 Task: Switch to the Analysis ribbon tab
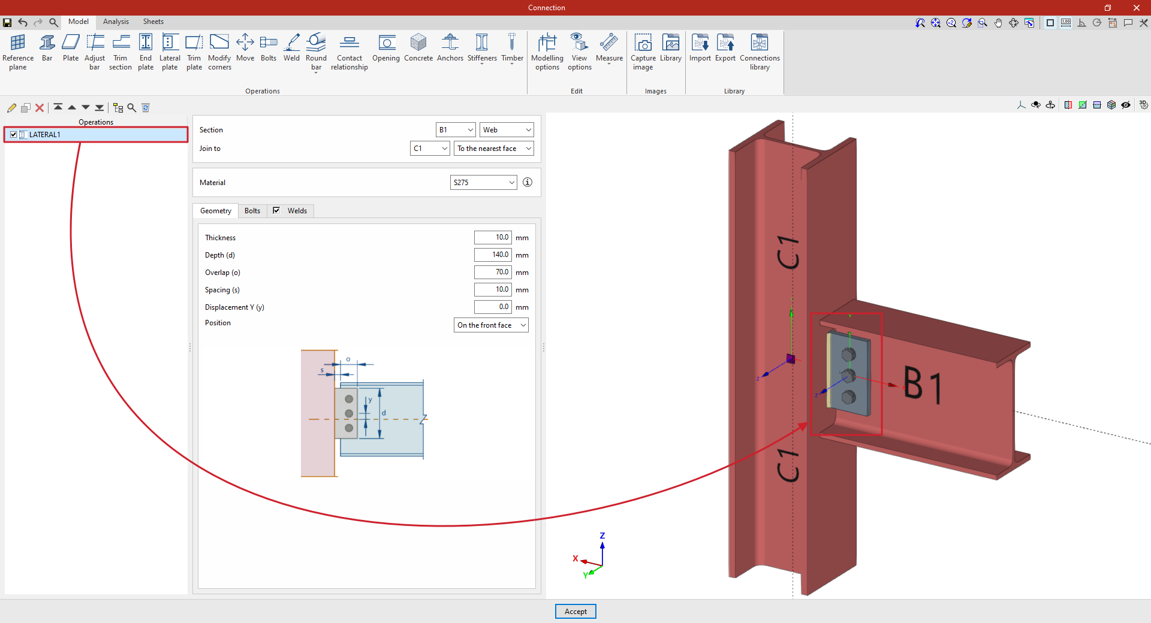(116, 22)
